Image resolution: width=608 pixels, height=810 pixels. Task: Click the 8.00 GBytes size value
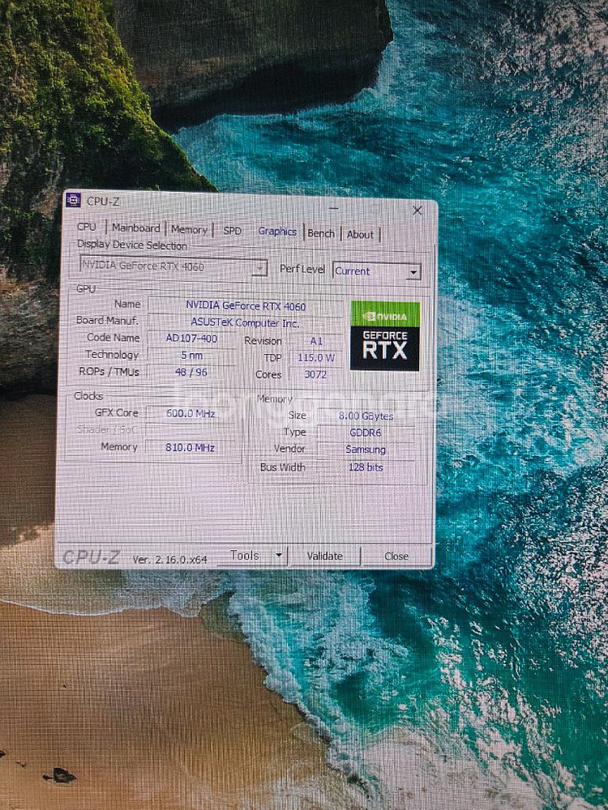366,416
